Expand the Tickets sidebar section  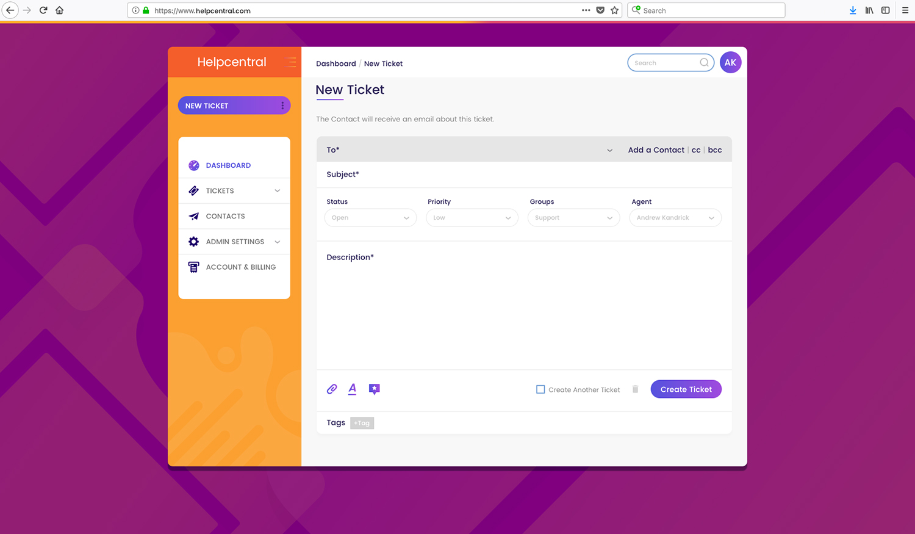tap(278, 190)
